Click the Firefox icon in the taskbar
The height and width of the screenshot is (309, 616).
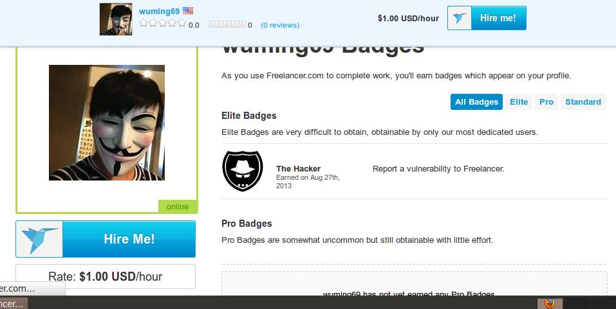pyautogui.click(x=550, y=303)
